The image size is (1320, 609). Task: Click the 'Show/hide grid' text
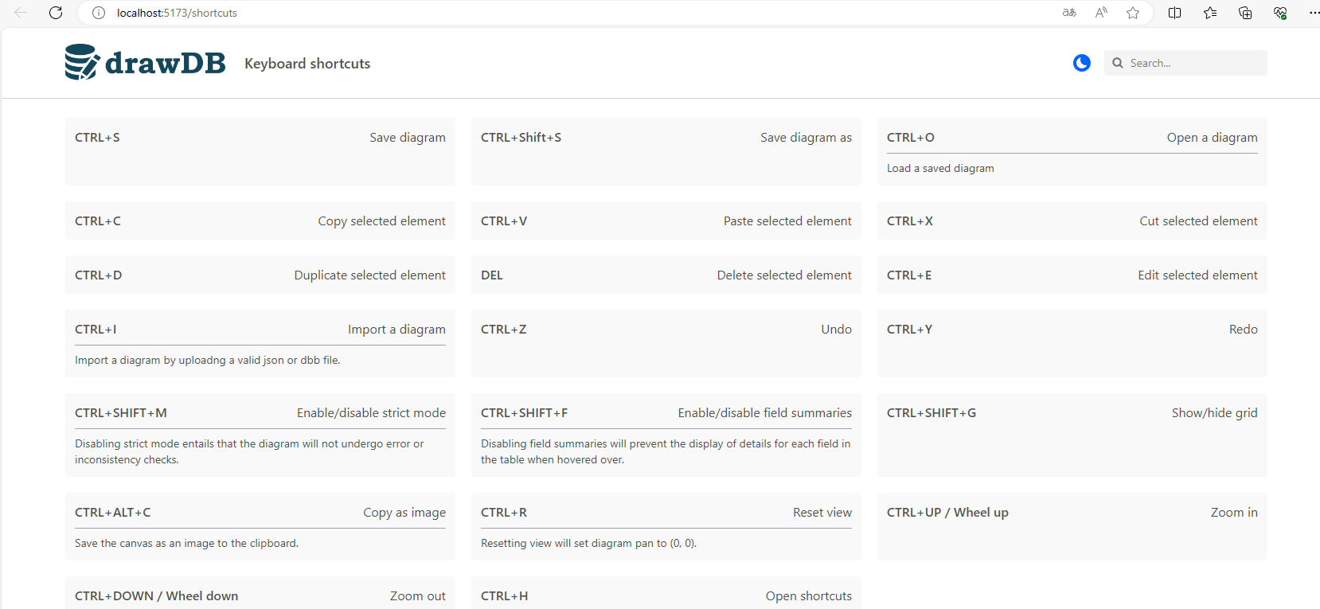[1215, 413]
